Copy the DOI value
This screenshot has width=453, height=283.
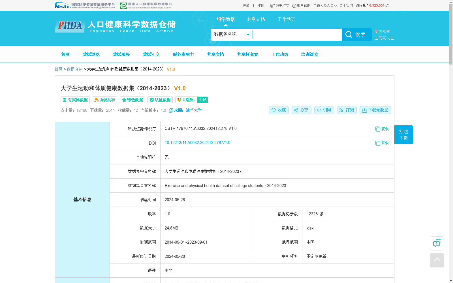tap(382, 143)
